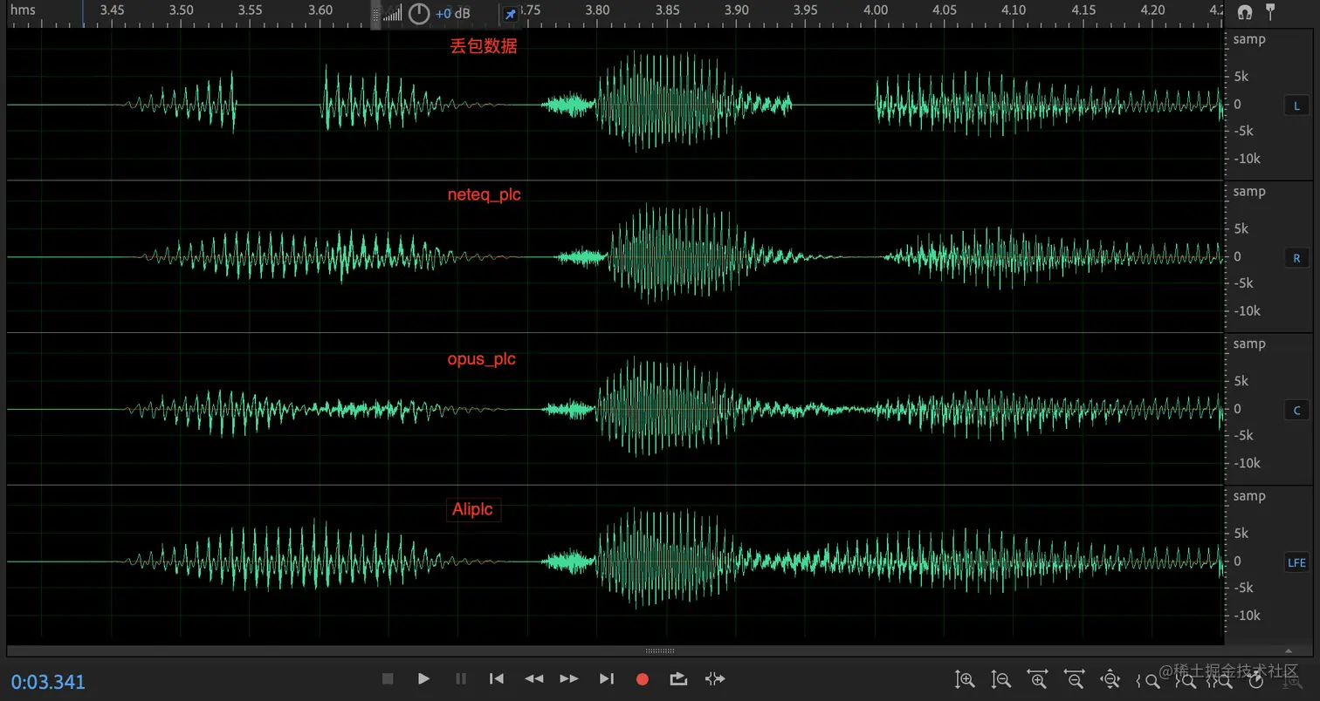Click the Rewind button
This screenshot has width=1320, height=701.
click(x=533, y=679)
